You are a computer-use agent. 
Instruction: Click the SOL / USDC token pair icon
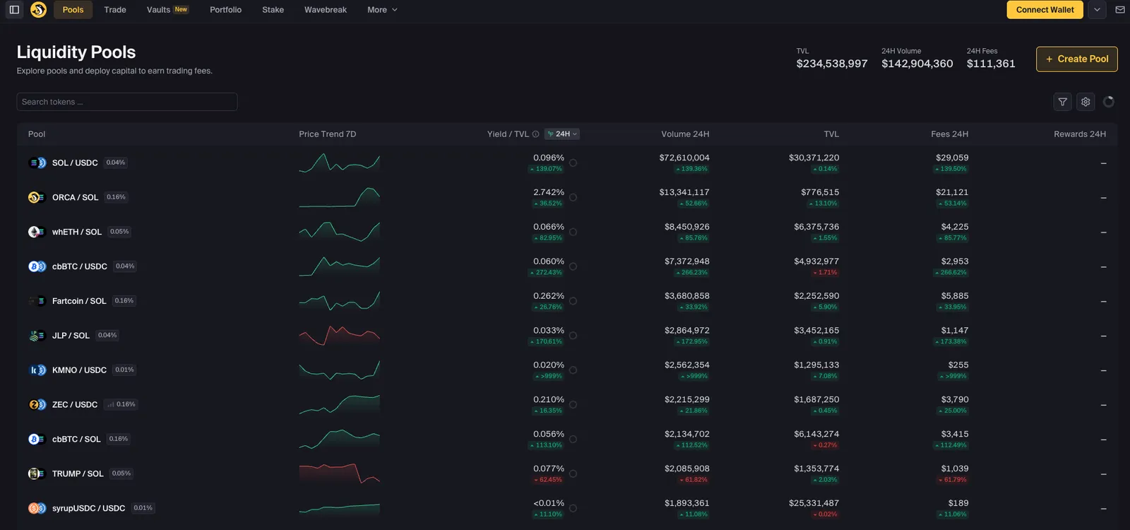tap(37, 163)
